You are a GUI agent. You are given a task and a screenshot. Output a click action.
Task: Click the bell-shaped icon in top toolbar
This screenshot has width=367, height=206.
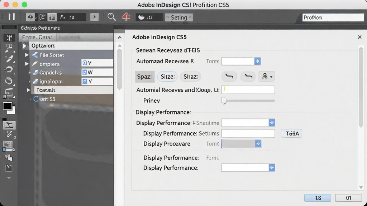[30, 17]
